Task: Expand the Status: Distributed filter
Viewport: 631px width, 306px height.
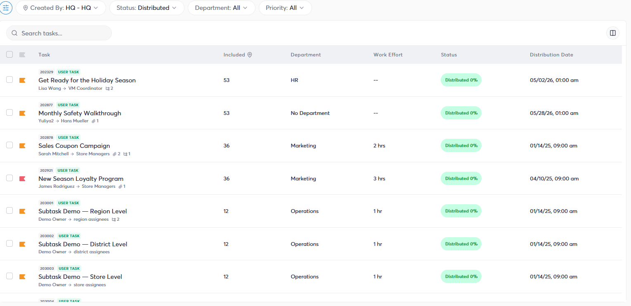Action: (x=147, y=8)
